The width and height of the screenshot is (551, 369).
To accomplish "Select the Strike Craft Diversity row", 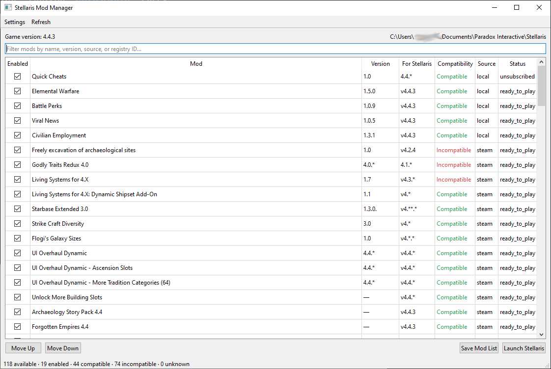I will (271, 224).
